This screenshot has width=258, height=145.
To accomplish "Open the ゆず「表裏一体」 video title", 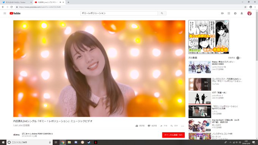I will pyautogui.click(x=219, y=93).
